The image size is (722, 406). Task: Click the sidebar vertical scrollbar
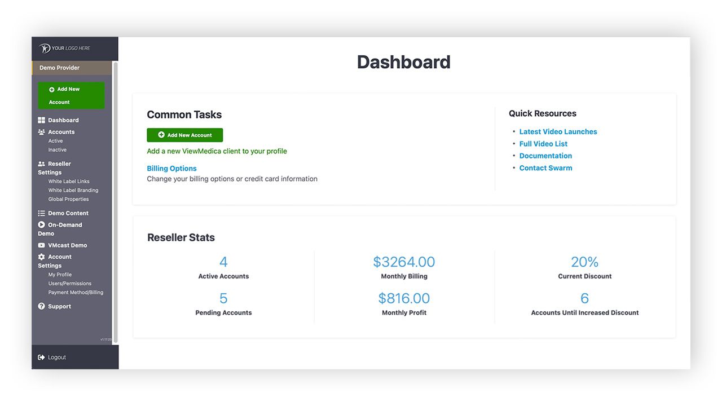[x=116, y=197]
